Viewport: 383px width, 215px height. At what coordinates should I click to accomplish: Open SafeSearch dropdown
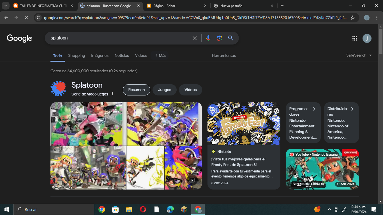[x=359, y=55]
